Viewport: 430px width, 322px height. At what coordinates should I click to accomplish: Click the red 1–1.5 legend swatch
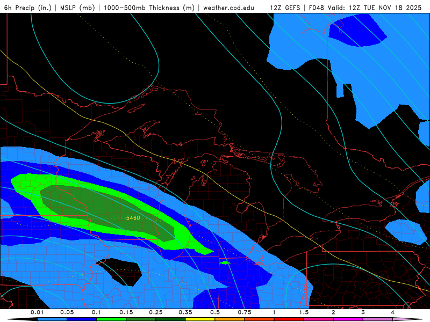[289, 319]
